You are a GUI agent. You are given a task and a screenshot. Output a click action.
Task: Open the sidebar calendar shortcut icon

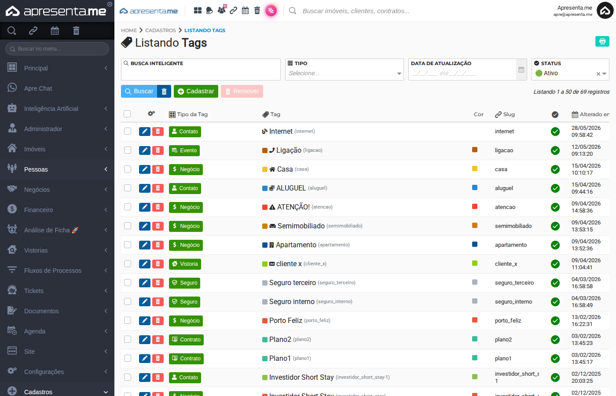tap(55, 30)
